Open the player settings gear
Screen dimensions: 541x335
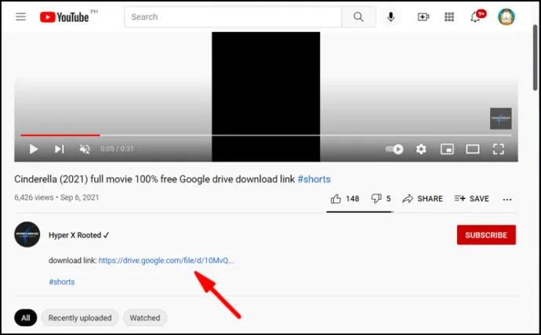pyautogui.click(x=421, y=149)
